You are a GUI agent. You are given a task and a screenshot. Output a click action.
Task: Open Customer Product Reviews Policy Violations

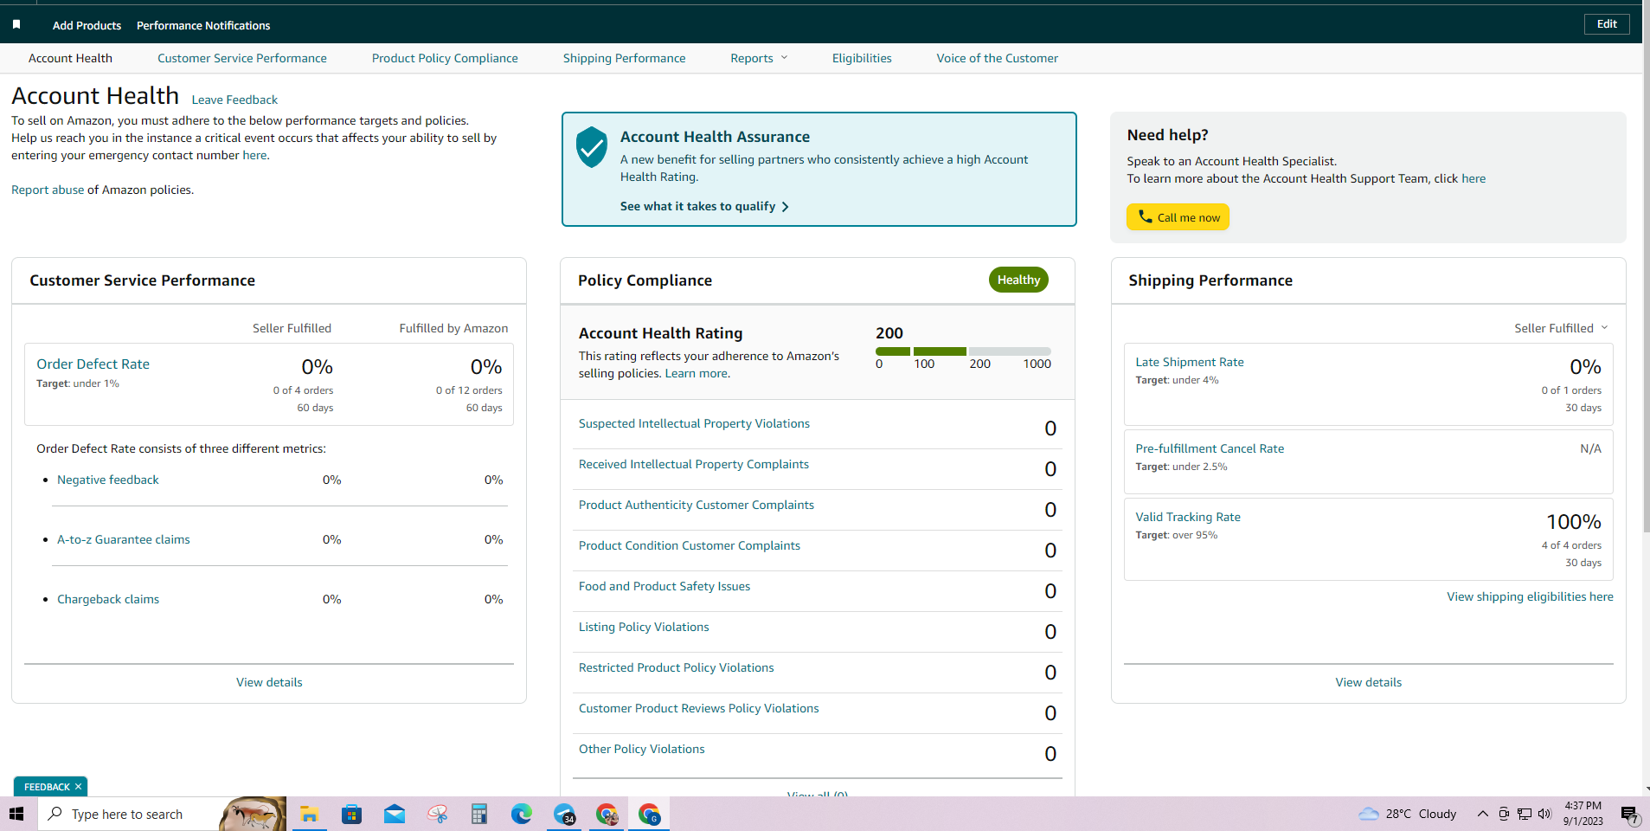699,708
